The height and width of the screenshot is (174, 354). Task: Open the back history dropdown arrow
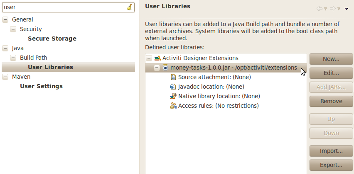pyautogui.click(x=325, y=9)
